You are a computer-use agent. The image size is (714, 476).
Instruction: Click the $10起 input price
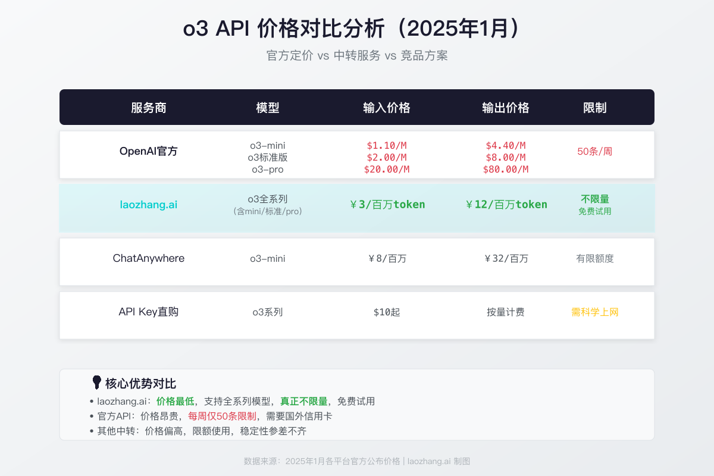click(387, 312)
